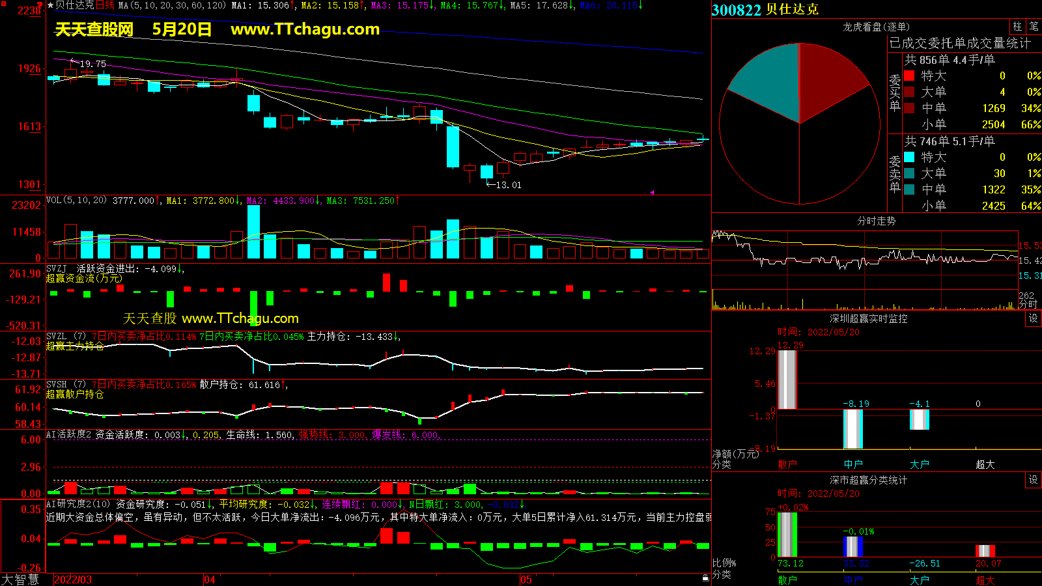This screenshot has height=586, width=1042.
Task: Click the 大智慧 logo at bottom-left
Action: click(x=20, y=579)
